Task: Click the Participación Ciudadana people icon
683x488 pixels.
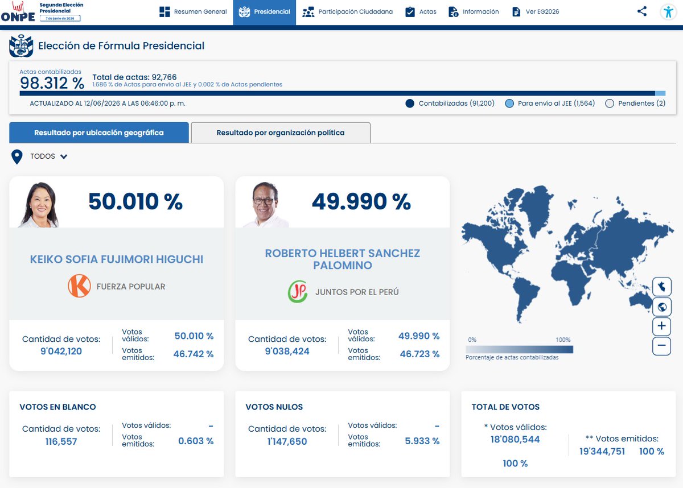Action: 308,11
